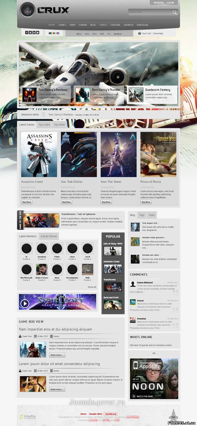Switch to the Top Seller tab

coord(59,125)
